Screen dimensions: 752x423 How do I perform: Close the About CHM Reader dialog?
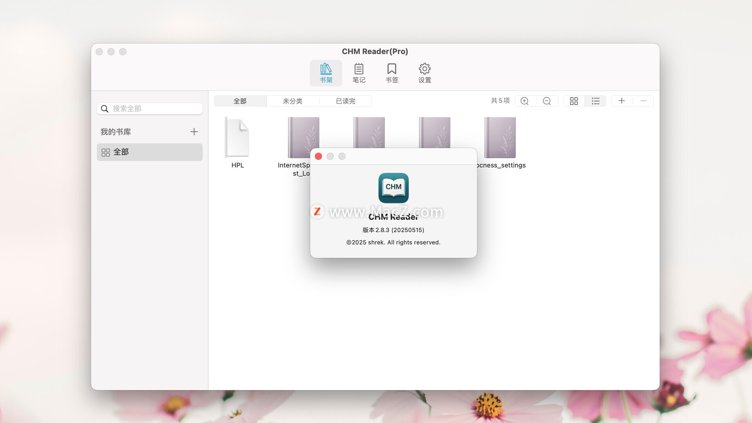click(x=318, y=156)
